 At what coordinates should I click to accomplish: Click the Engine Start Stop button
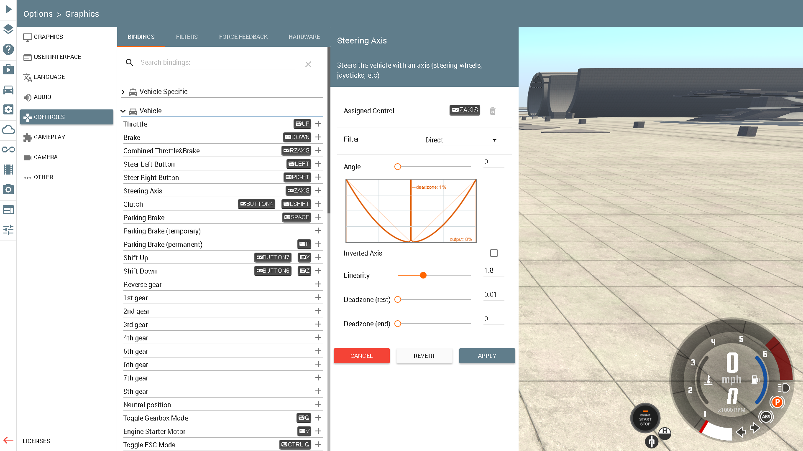(645, 419)
